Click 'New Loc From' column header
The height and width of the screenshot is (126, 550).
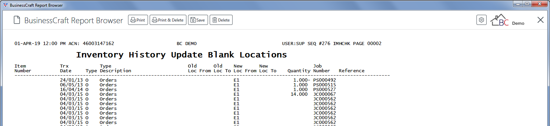(245, 69)
